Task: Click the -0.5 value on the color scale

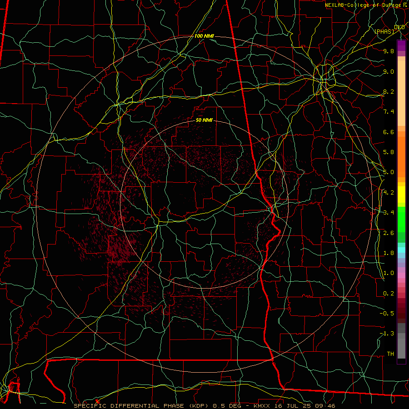Action: tap(387, 314)
